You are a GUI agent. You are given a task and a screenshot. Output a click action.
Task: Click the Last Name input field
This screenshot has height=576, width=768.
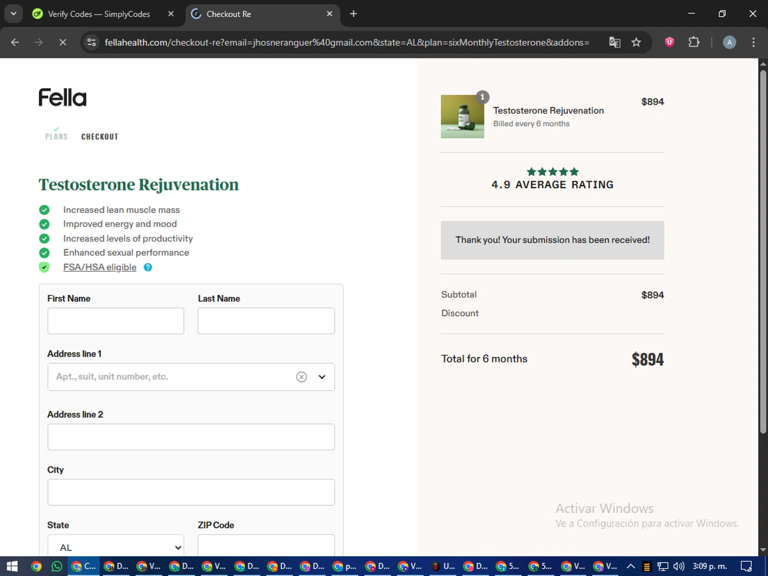266,321
